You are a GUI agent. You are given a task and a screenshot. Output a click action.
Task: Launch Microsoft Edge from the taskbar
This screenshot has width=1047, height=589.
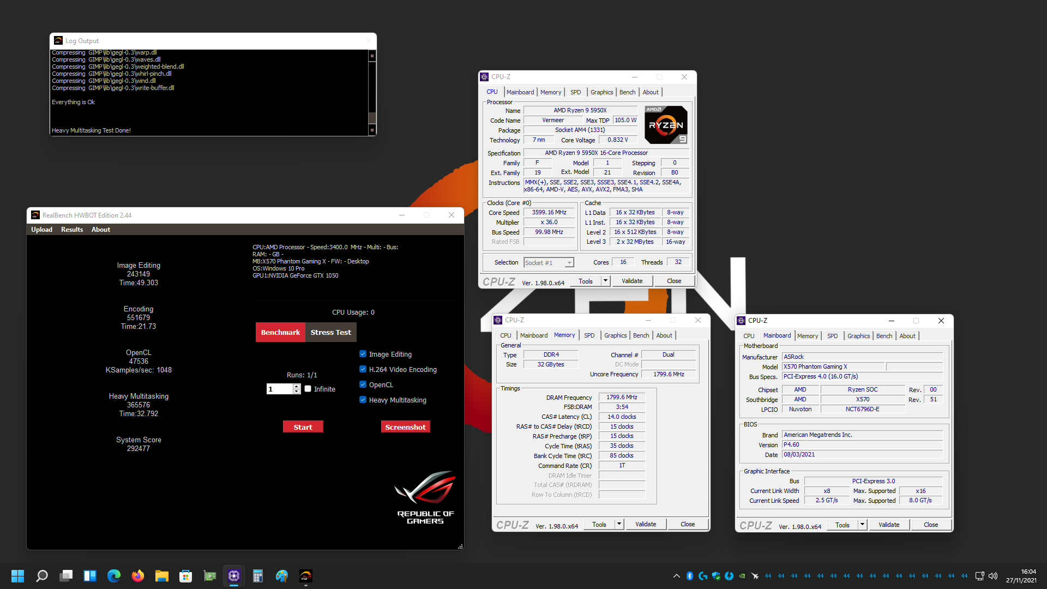114,576
